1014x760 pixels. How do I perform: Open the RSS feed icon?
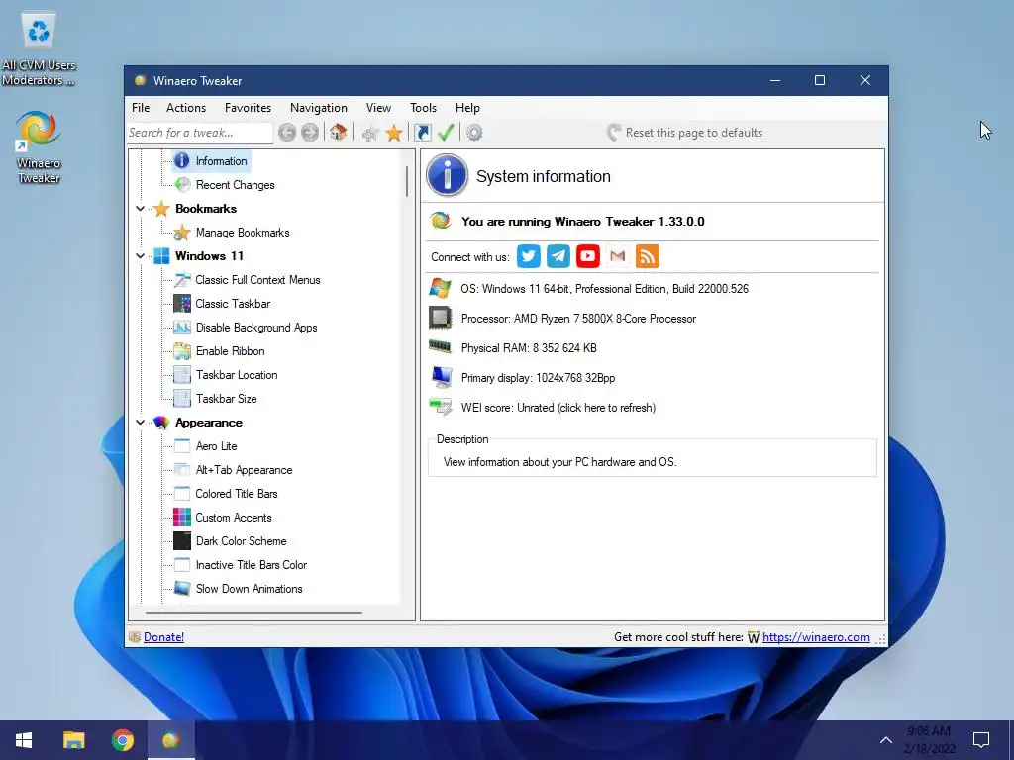pos(648,256)
